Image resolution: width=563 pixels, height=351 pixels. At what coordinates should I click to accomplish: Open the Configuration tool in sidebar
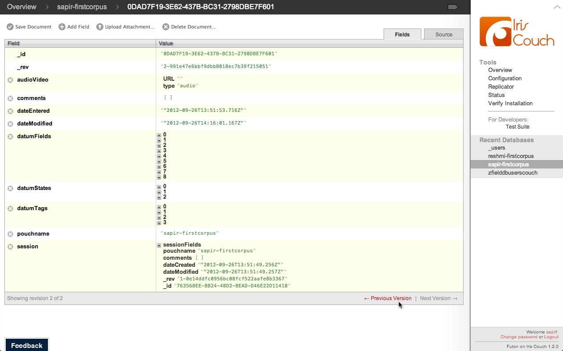(505, 79)
